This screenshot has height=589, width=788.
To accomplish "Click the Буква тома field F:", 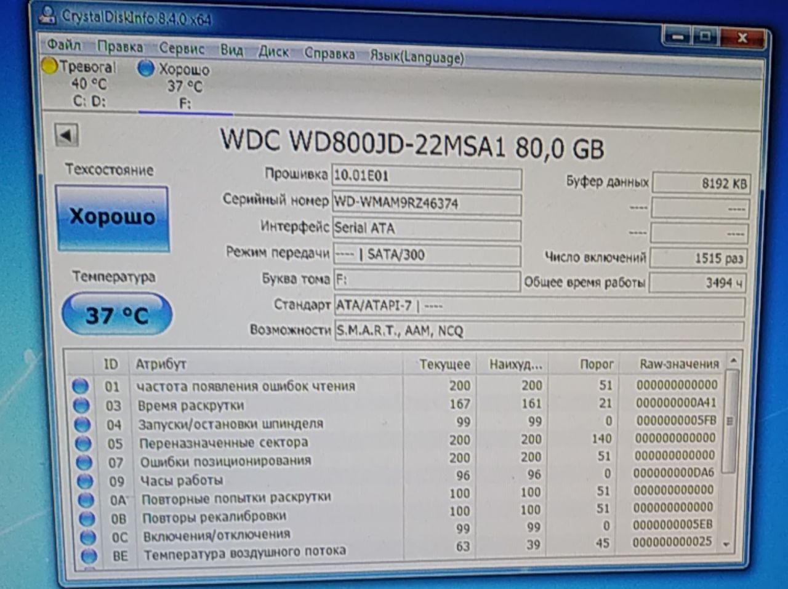I will click(x=427, y=280).
